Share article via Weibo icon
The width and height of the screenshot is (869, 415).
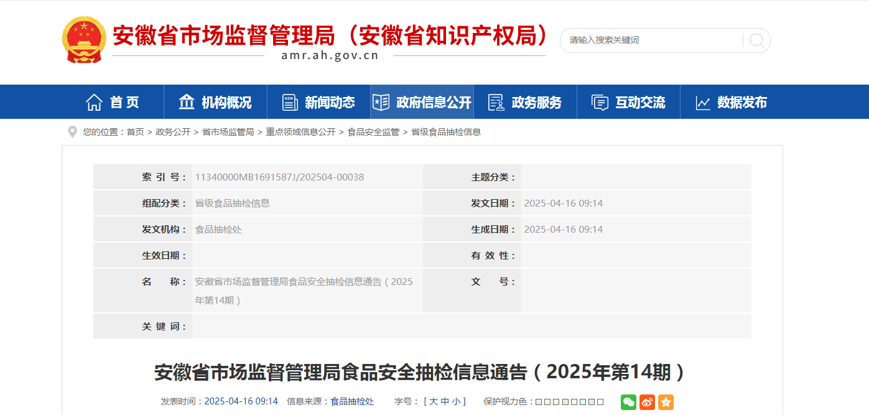[647, 402]
